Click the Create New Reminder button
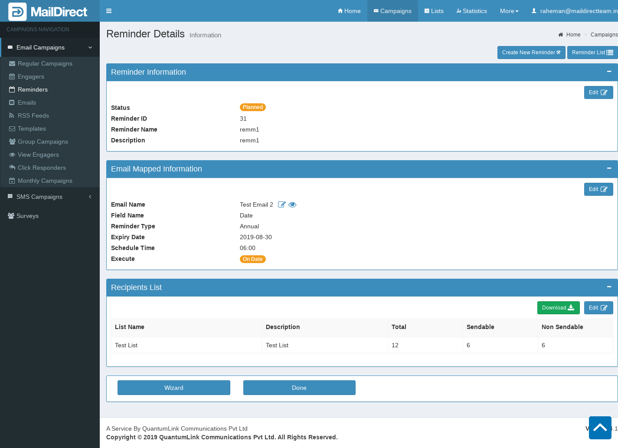 (531, 53)
